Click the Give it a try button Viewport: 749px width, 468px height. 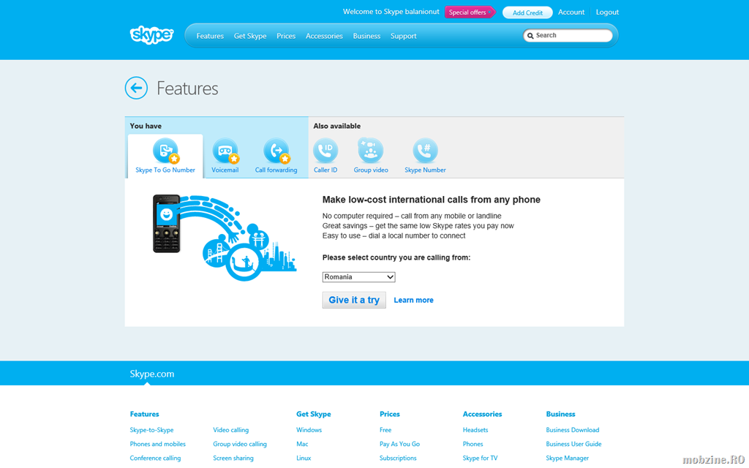pos(354,300)
